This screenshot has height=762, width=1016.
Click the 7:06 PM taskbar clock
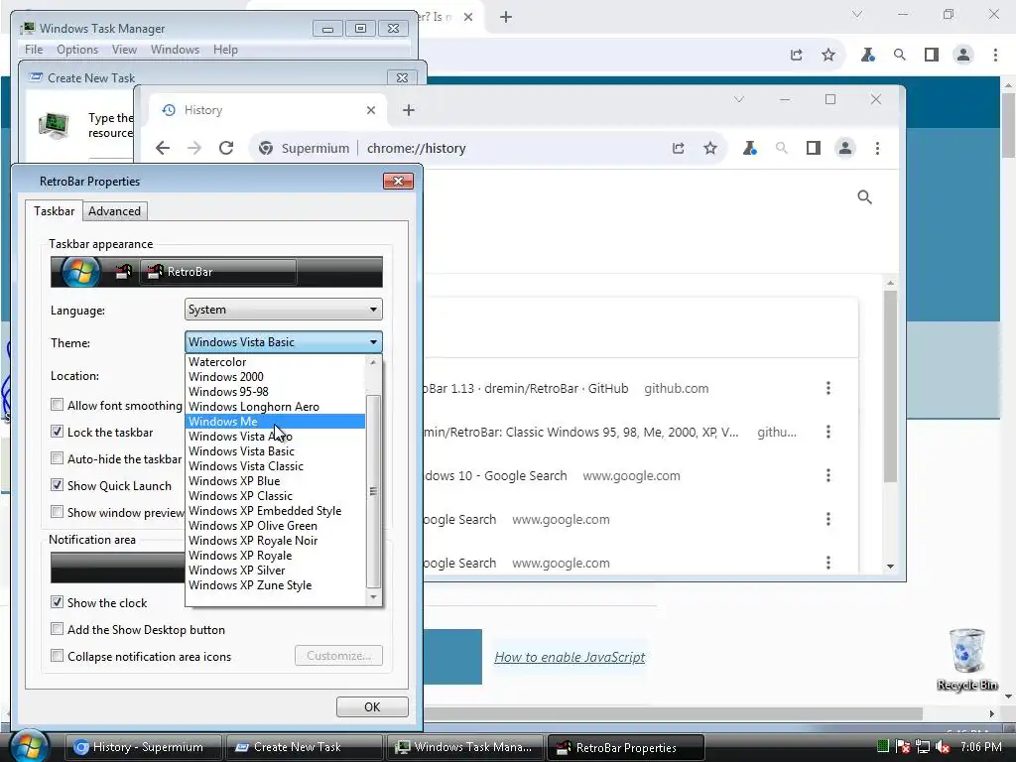click(x=981, y=747)
